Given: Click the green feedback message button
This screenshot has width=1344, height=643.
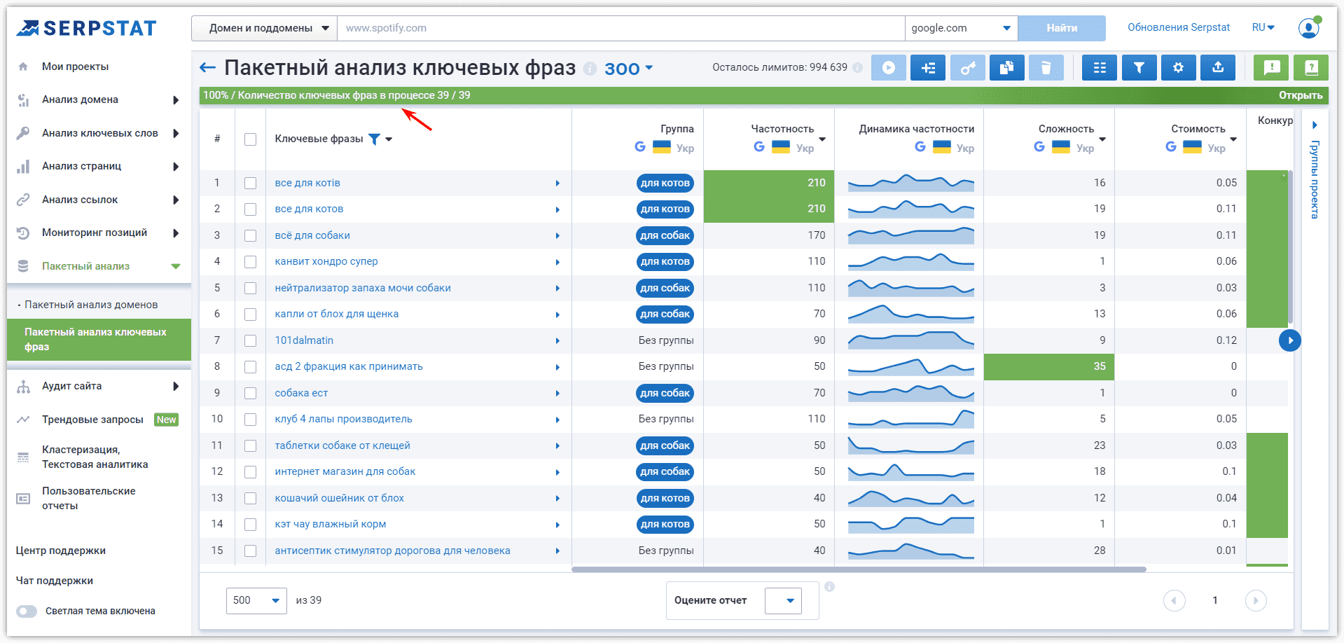Looking at the screenshot, I should pos(1271,68).
